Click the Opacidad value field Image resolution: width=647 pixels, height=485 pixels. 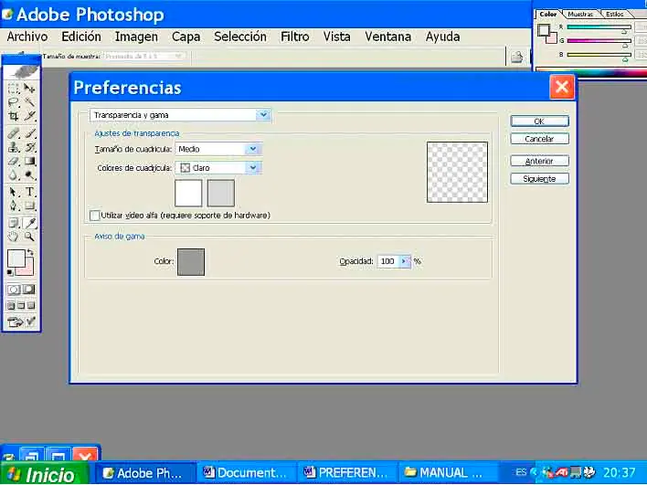(x=388, y=261)
